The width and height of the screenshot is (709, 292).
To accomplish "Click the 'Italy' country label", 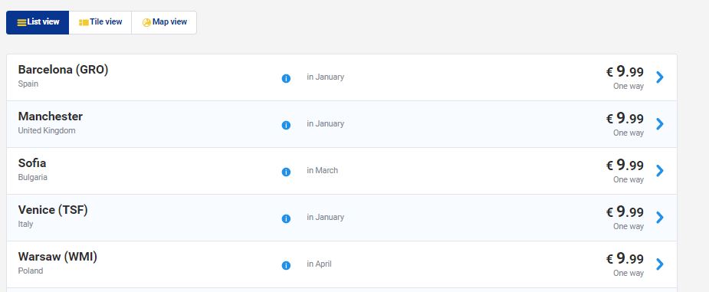I will click(25, 225).
